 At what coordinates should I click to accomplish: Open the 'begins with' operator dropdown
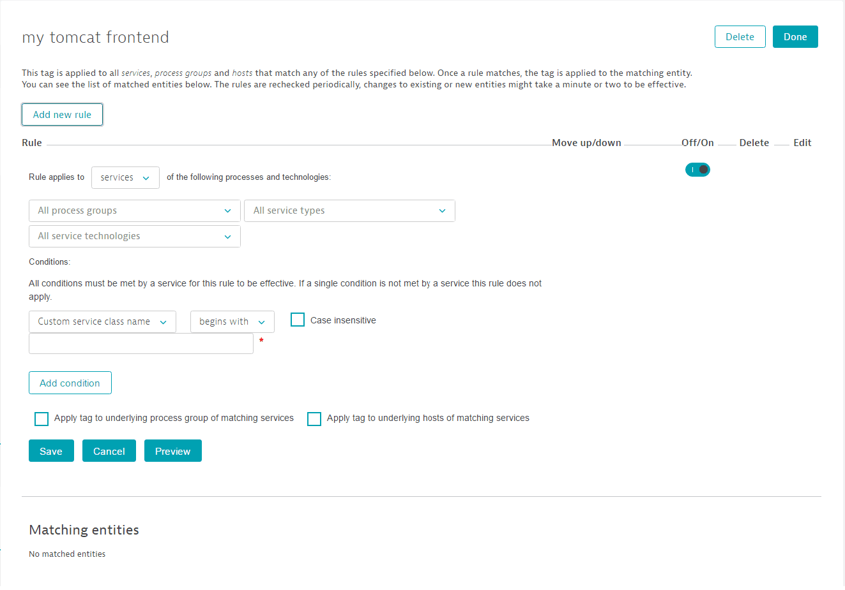(x=232, y=321)
